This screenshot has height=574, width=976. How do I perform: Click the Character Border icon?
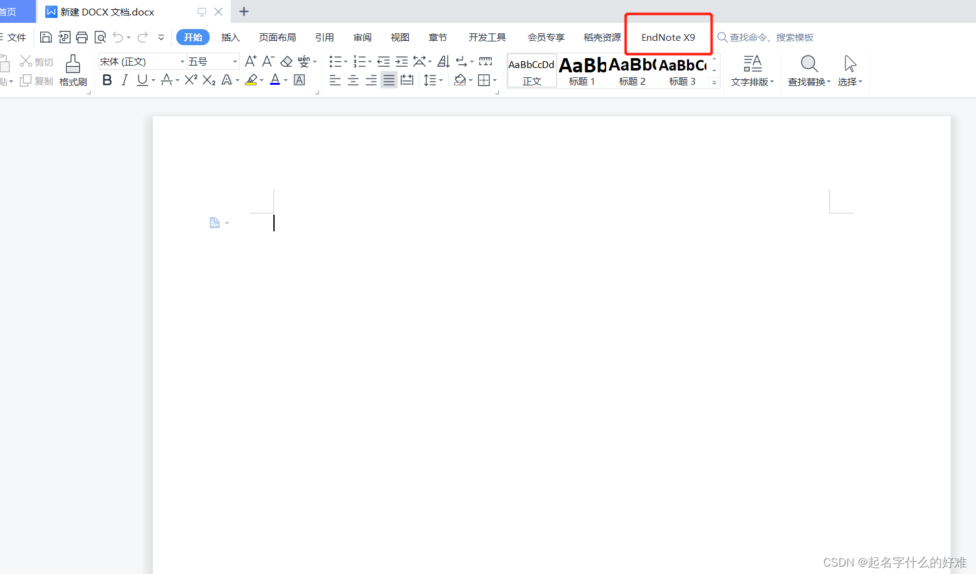pos(299,80)
